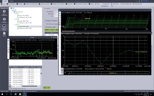The image size is (154, 96).
Task: Click the third blue icon in the Waterfall toolbar
Action: click(60, 17)
